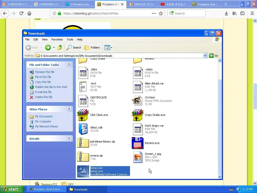Image resolution: width=257 pixels, height=193 pixels.
Task: Toggle the Folders pane button
Action: [92, 47]
